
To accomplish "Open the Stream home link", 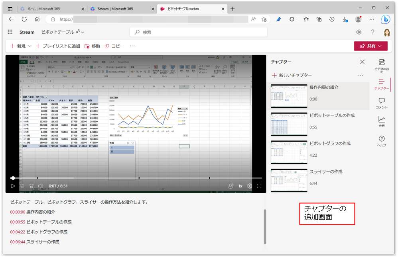I will 27,32.
